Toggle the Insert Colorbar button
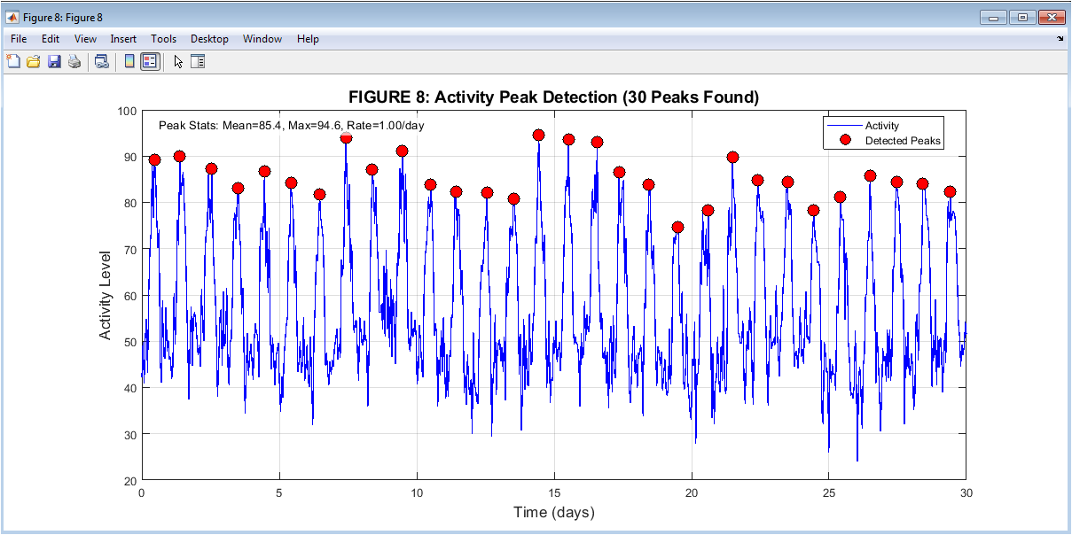This screenshot has height=535, width=1072. coord(129,61)
